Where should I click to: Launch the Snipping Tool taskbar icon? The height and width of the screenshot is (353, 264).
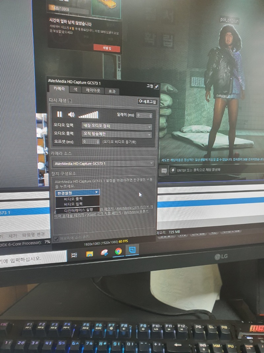[104, 252]
